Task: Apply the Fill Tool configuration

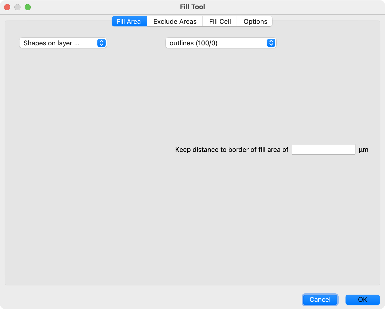Action: [x=362, y=300]
